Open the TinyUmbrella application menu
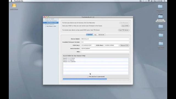 [18, 1]
